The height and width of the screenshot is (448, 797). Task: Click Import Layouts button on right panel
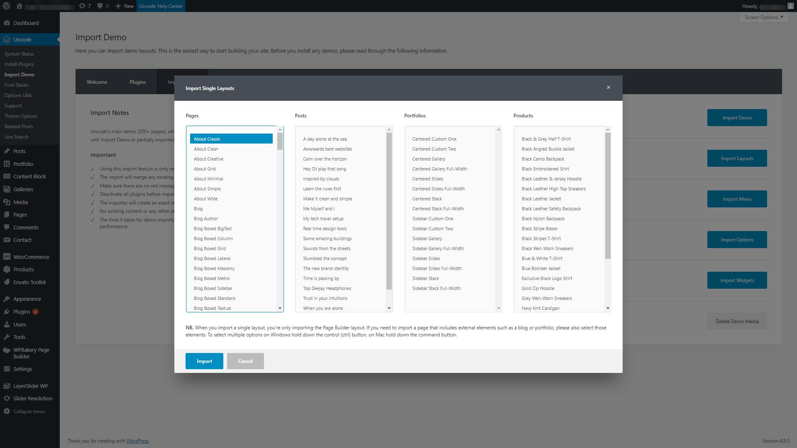[737, 158]
